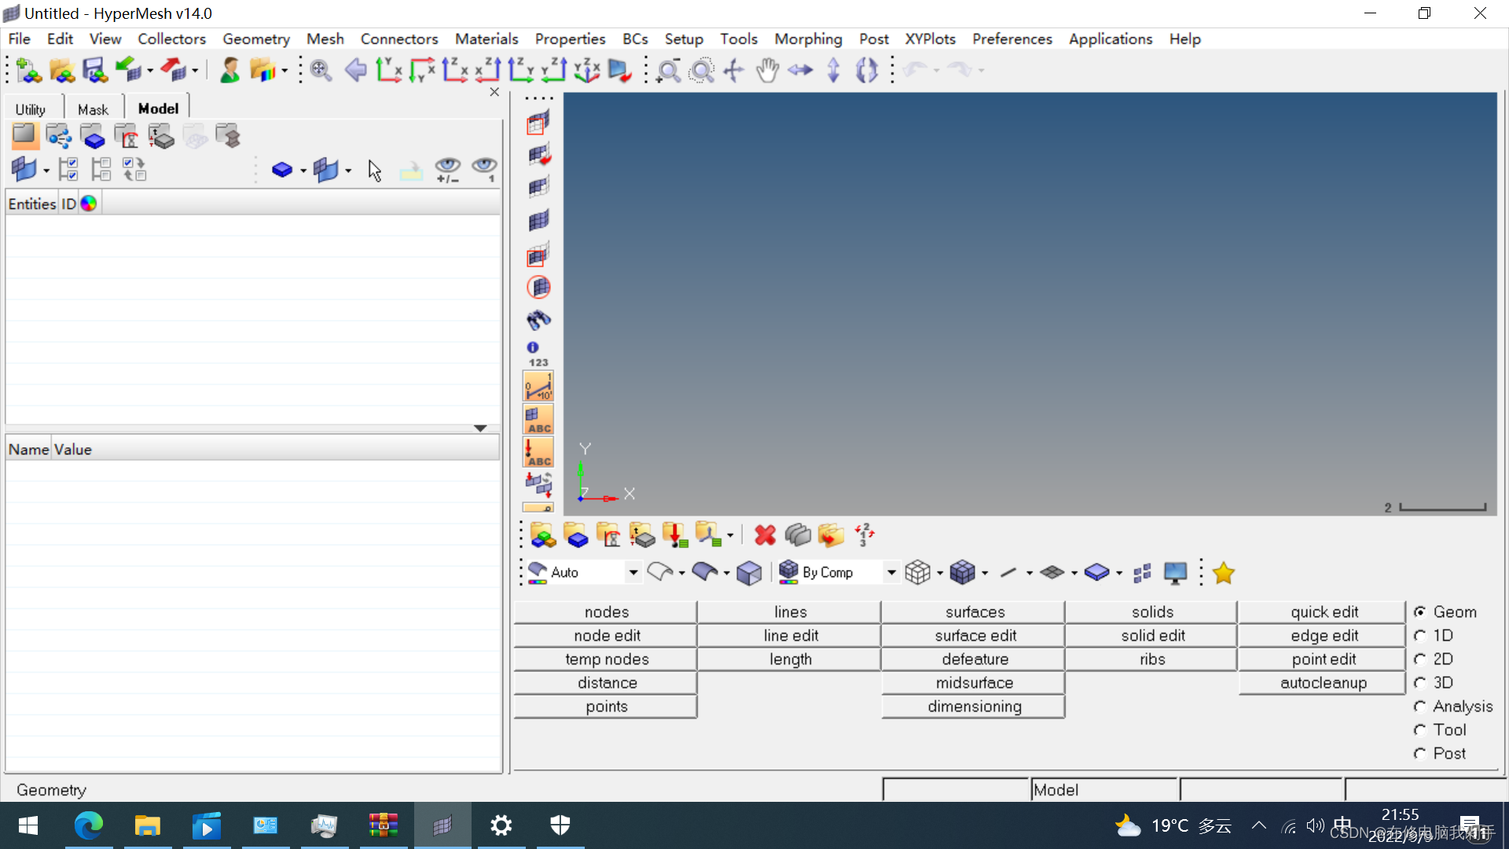Switch to the Utility tab

[31, 109]
